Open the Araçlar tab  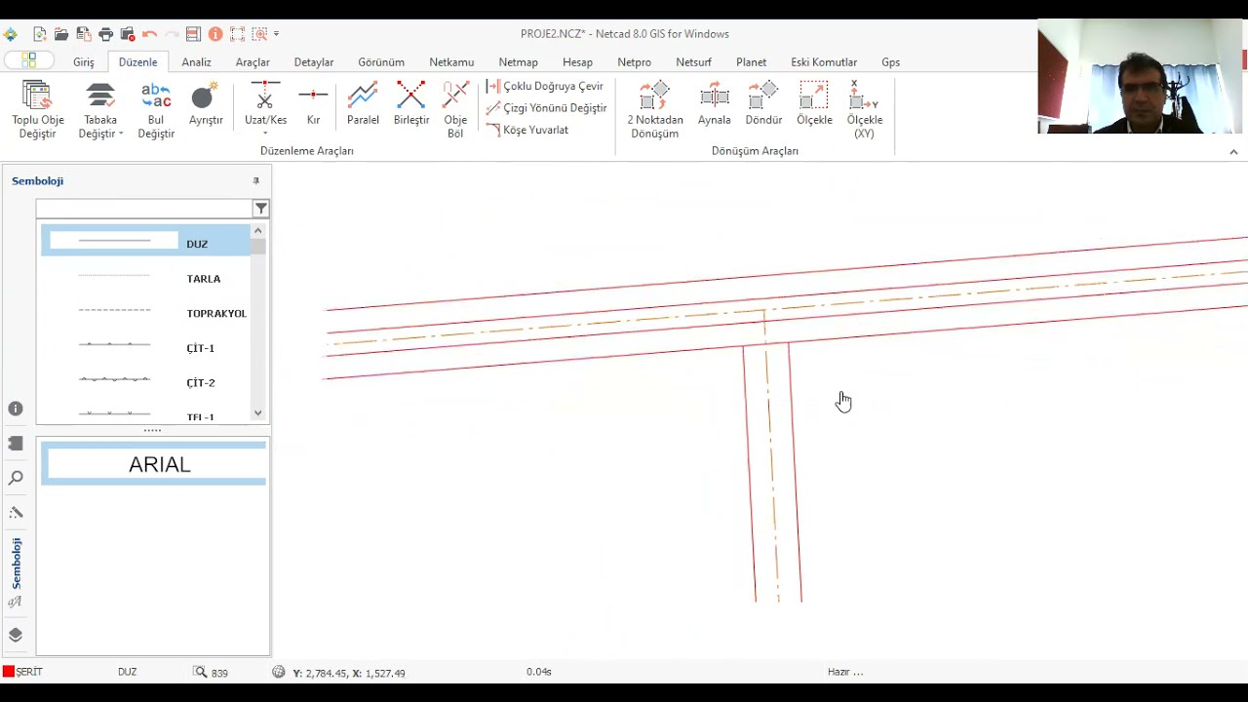point(253,62)
